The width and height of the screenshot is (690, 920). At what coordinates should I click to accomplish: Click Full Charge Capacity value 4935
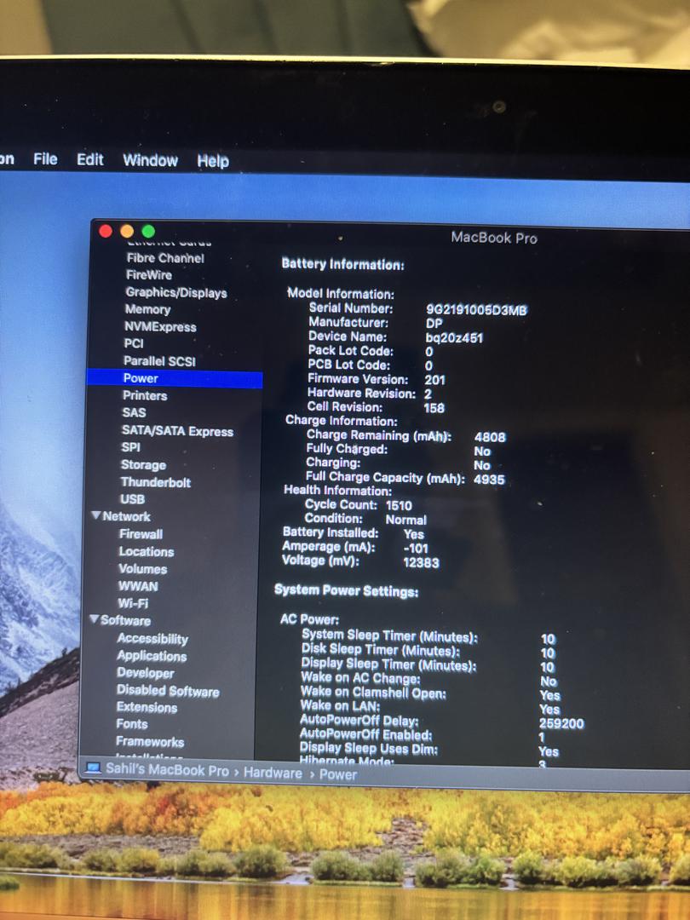pos(489,480)
